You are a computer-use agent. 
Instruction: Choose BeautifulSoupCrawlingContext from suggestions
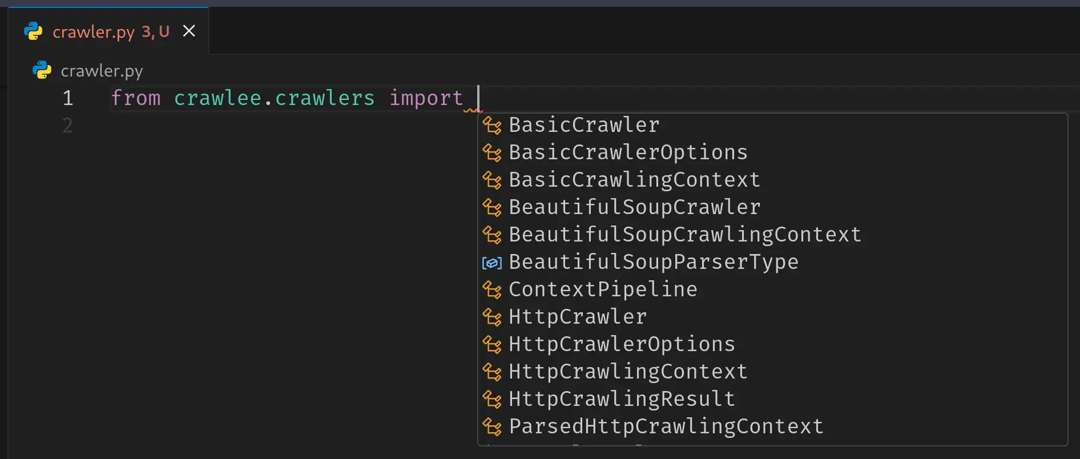772,235
